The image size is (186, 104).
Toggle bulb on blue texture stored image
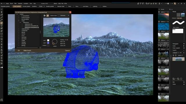click(x=159, y=22)
